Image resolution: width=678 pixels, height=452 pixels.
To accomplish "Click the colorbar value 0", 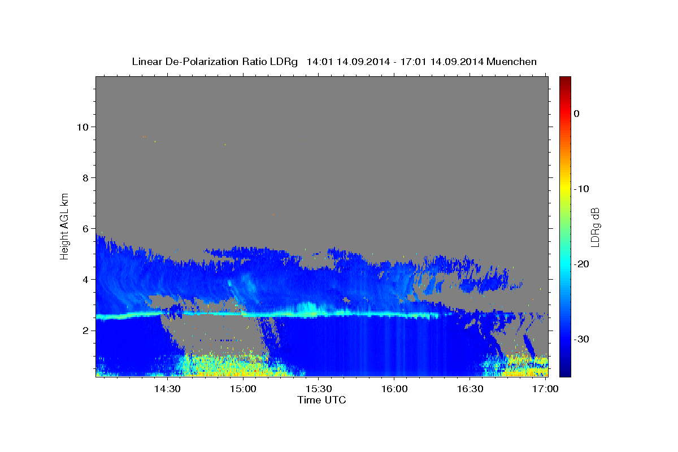I will pos(577,114).
